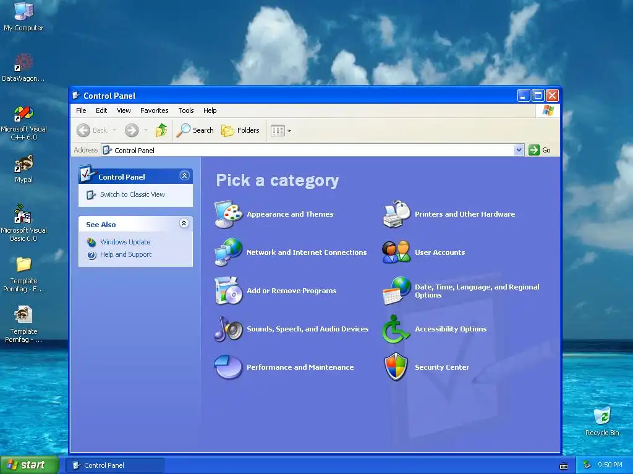Select My Computer desktop icon
The height and width of the screenshot is (474, 633).
point(23,17)
